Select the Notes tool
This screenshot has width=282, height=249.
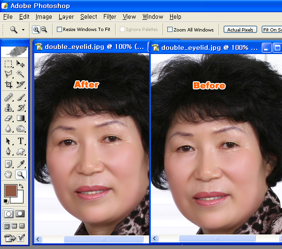tap(8, 164)
